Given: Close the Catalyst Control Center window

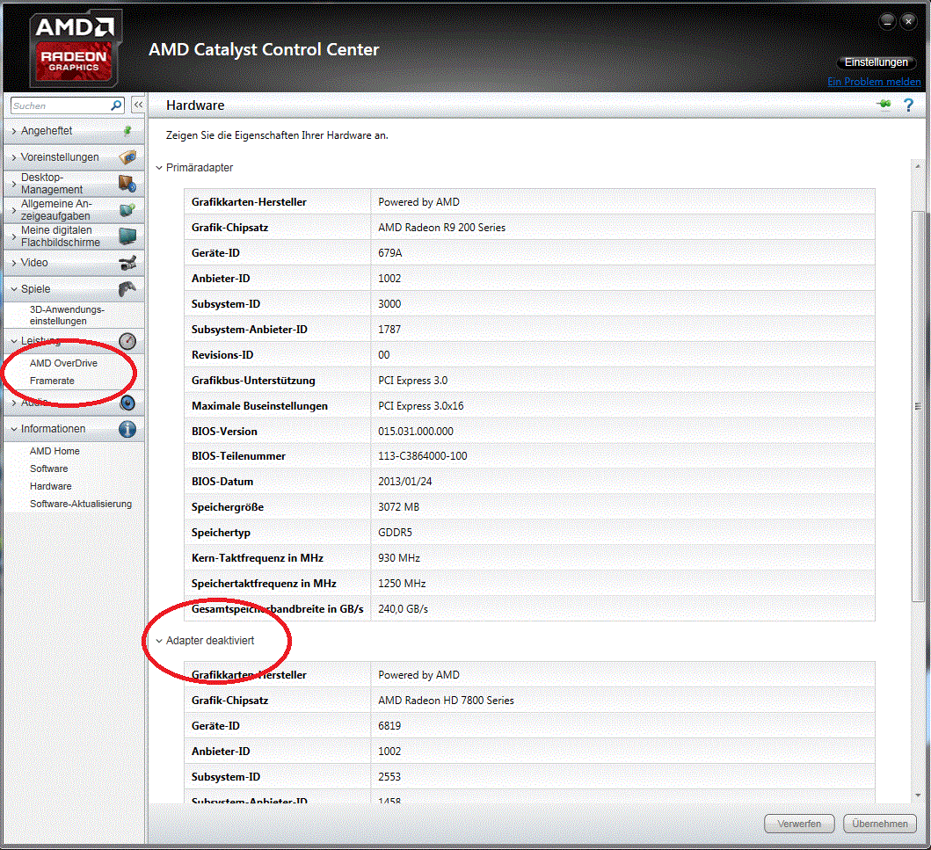Looking at the screenshot, I should pyautogui.click(x=908, y=22).
